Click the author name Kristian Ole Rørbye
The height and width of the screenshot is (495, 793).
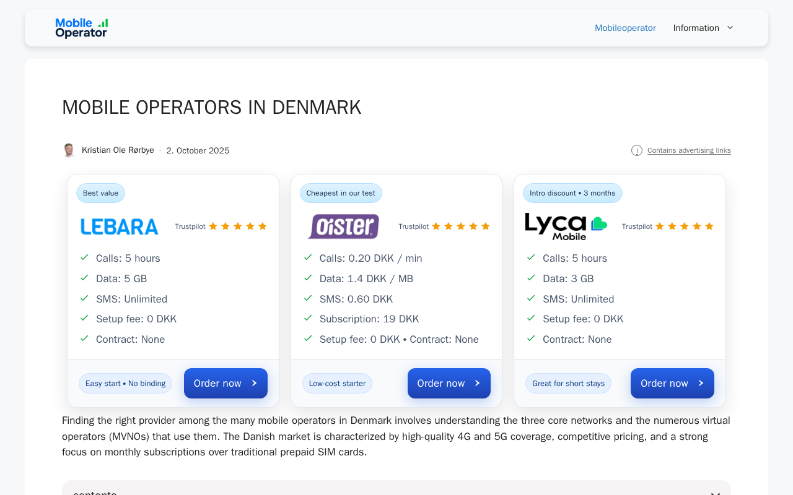point(118,150)
